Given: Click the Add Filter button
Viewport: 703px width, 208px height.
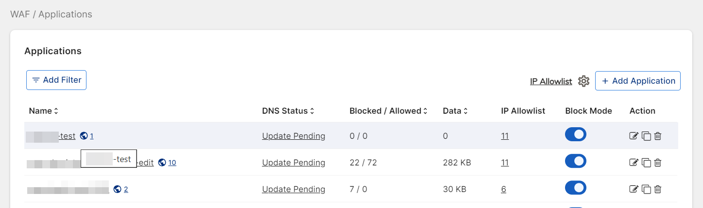Looking at the screenshot, I should pos(56,80).
